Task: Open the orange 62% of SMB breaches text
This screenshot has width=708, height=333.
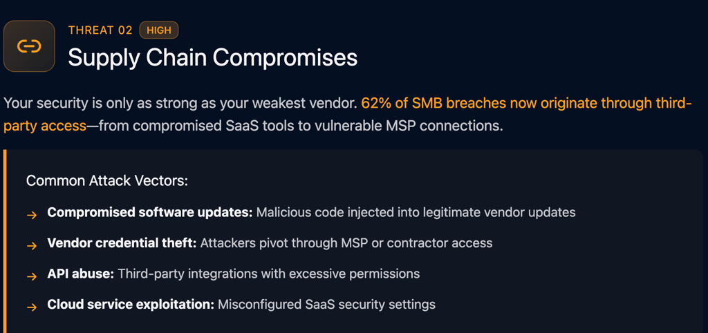Action: point(525,104)
